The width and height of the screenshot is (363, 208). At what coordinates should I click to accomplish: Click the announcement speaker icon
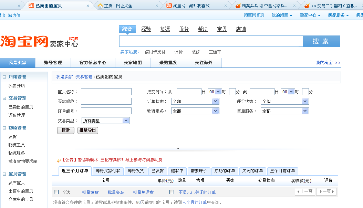59,160
